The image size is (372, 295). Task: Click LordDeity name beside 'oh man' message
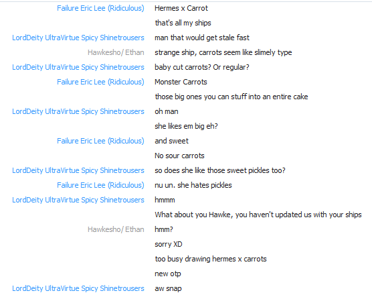point(78,111)
